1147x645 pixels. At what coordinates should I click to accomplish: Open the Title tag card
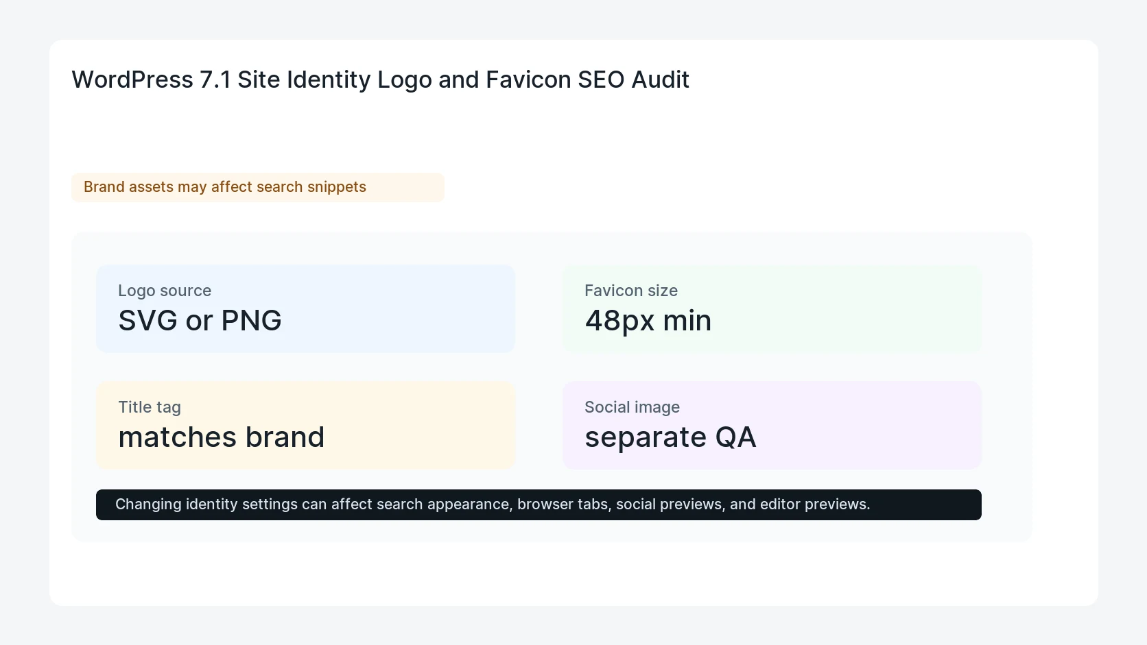tap(305, 425)
